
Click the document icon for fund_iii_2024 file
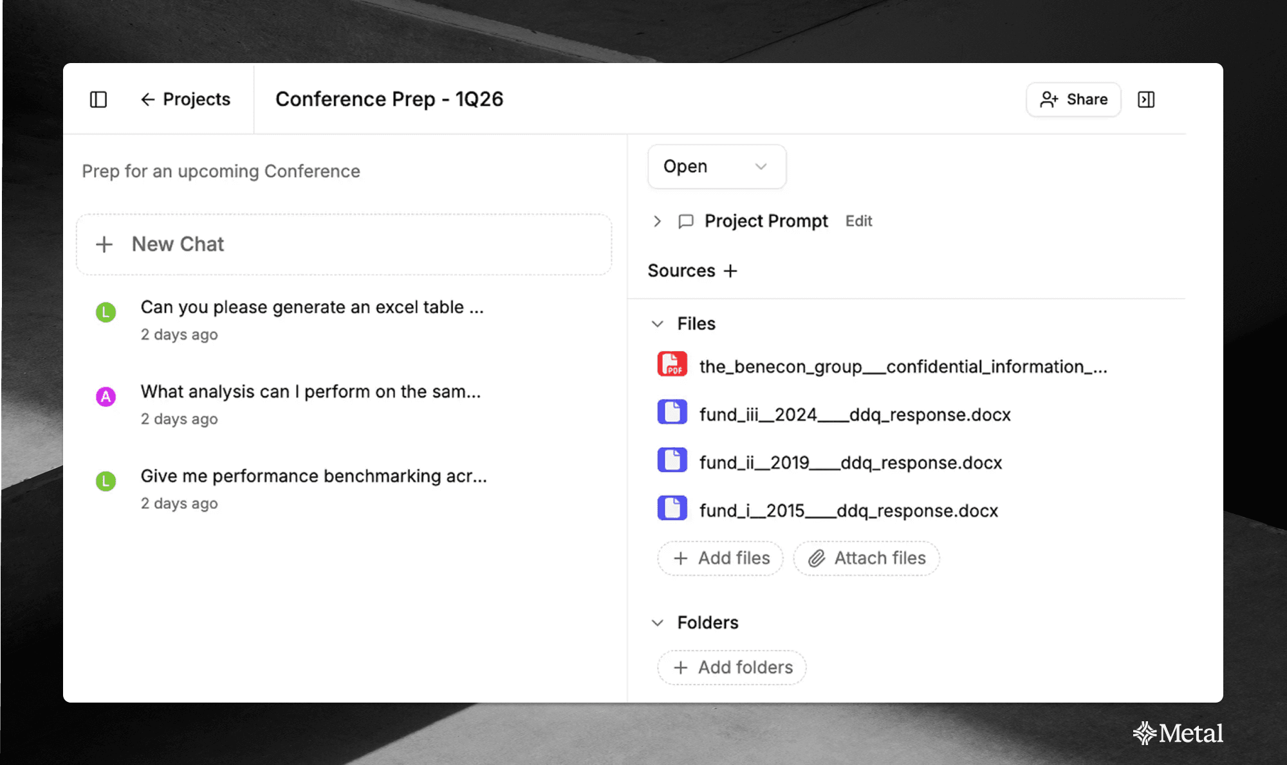coord(672,412)
